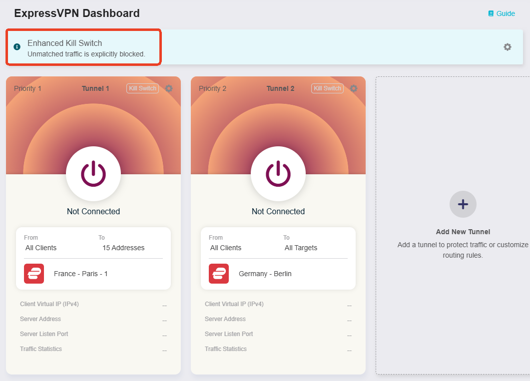530x381 pixels.
Task: Click Not Connected status under Tunnel 1
Action: (93, 211)
